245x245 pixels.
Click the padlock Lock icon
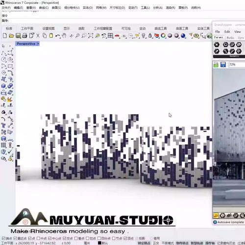150,36
